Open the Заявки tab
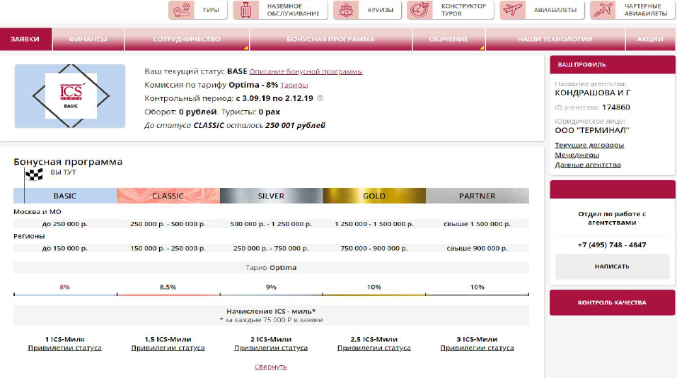This screenshot has height=378, width=677. pos(25,40)
